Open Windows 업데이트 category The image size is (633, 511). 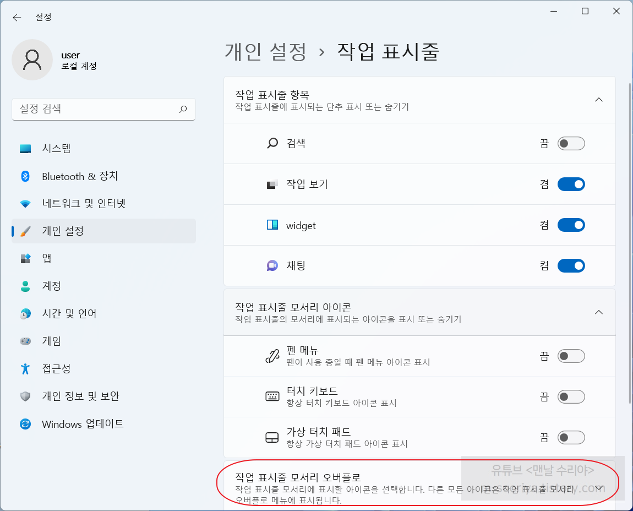pyautogui.click(x=103, y=424)
